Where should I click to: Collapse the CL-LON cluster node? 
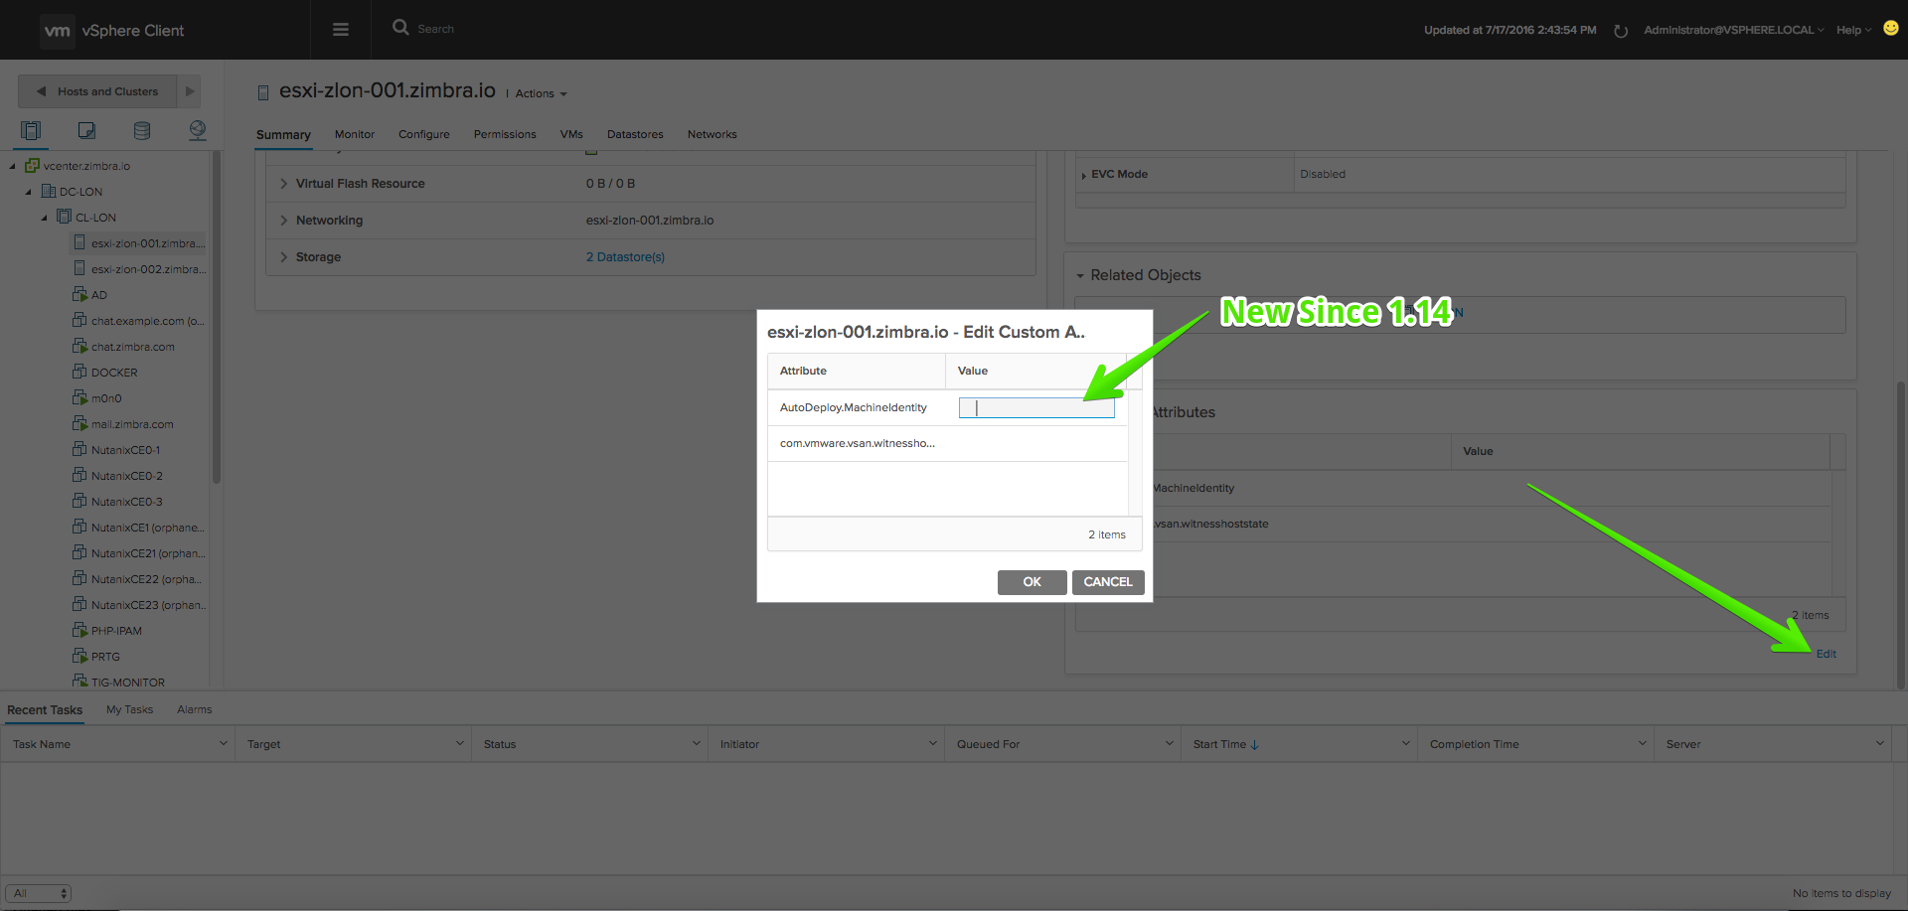pos(45,218)
